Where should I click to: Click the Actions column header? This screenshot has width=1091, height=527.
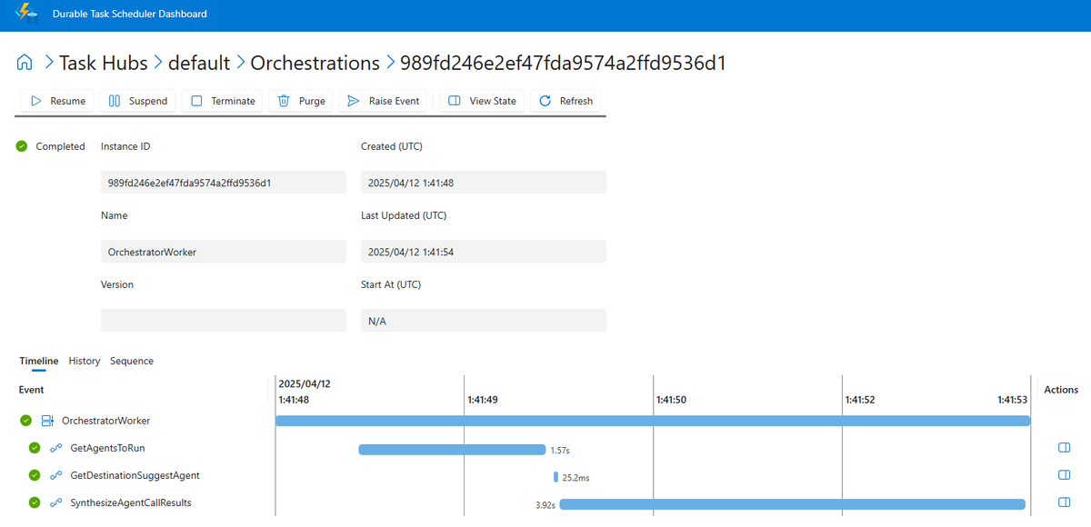coord(1061,390)
